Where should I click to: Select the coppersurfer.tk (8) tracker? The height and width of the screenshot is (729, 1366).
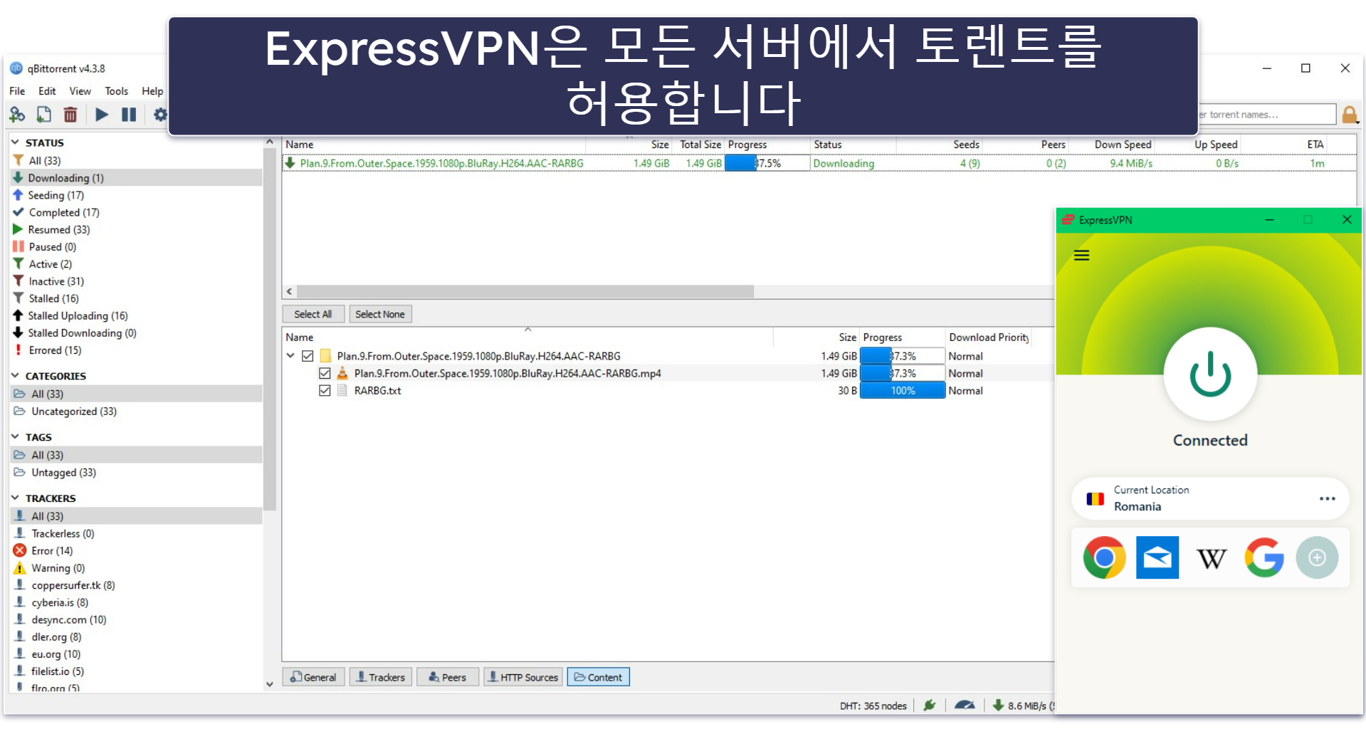point(73,585)
